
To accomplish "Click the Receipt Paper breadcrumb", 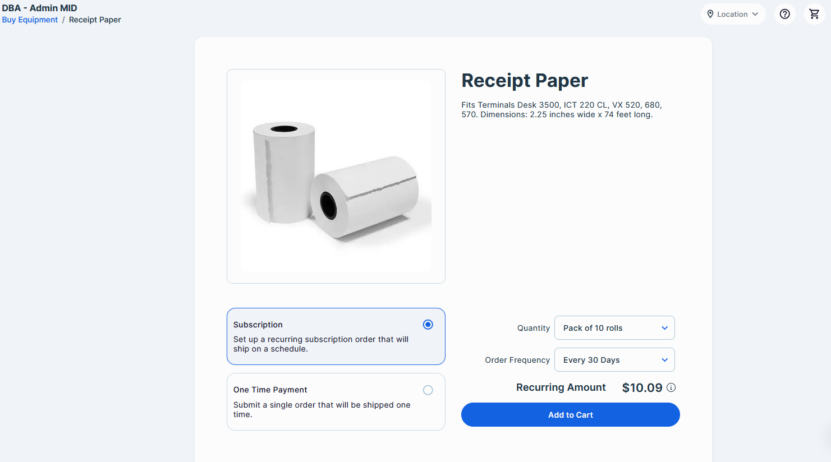I will click(95, 20).
